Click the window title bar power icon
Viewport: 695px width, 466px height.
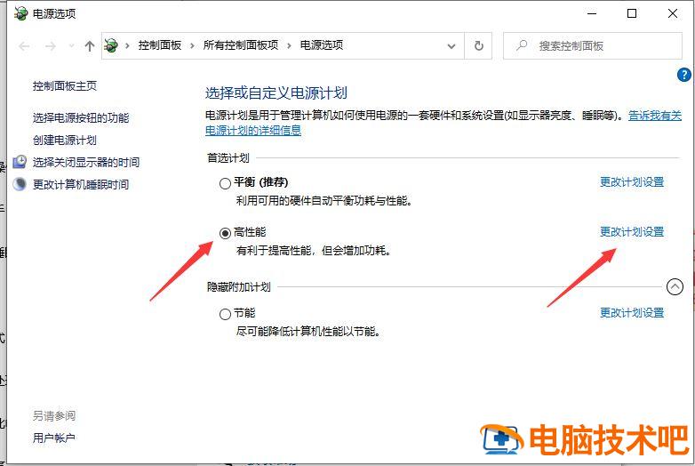(x=20, y=13)
